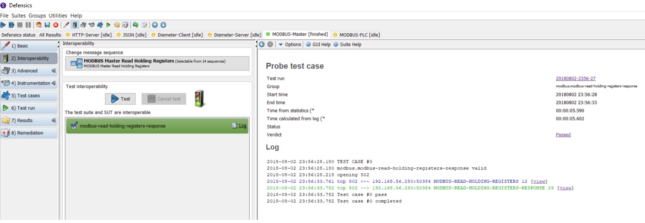The height and width of the screenshot is (223, 645).
Task: Click the blue play icon in the top toolbar
Action: (3, 25)
